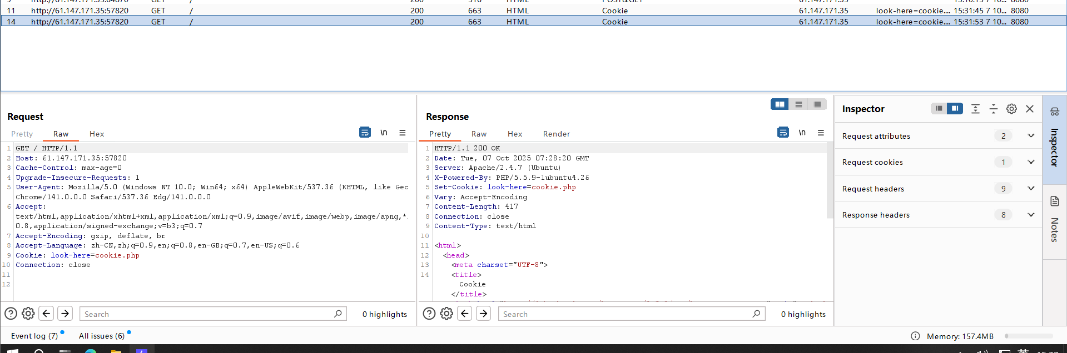The image size is (1067, 353).
Task: Expand Request cookies section in Inspector
Action: (x=1030, y=162)
